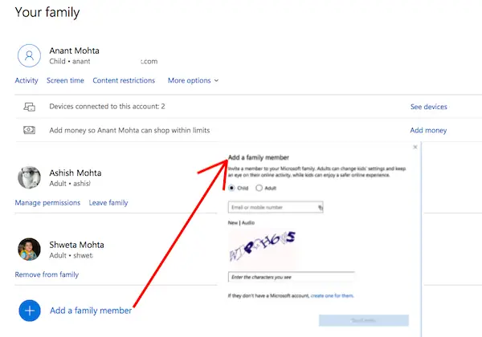Open the Screen time link

[x=65, y=80]
